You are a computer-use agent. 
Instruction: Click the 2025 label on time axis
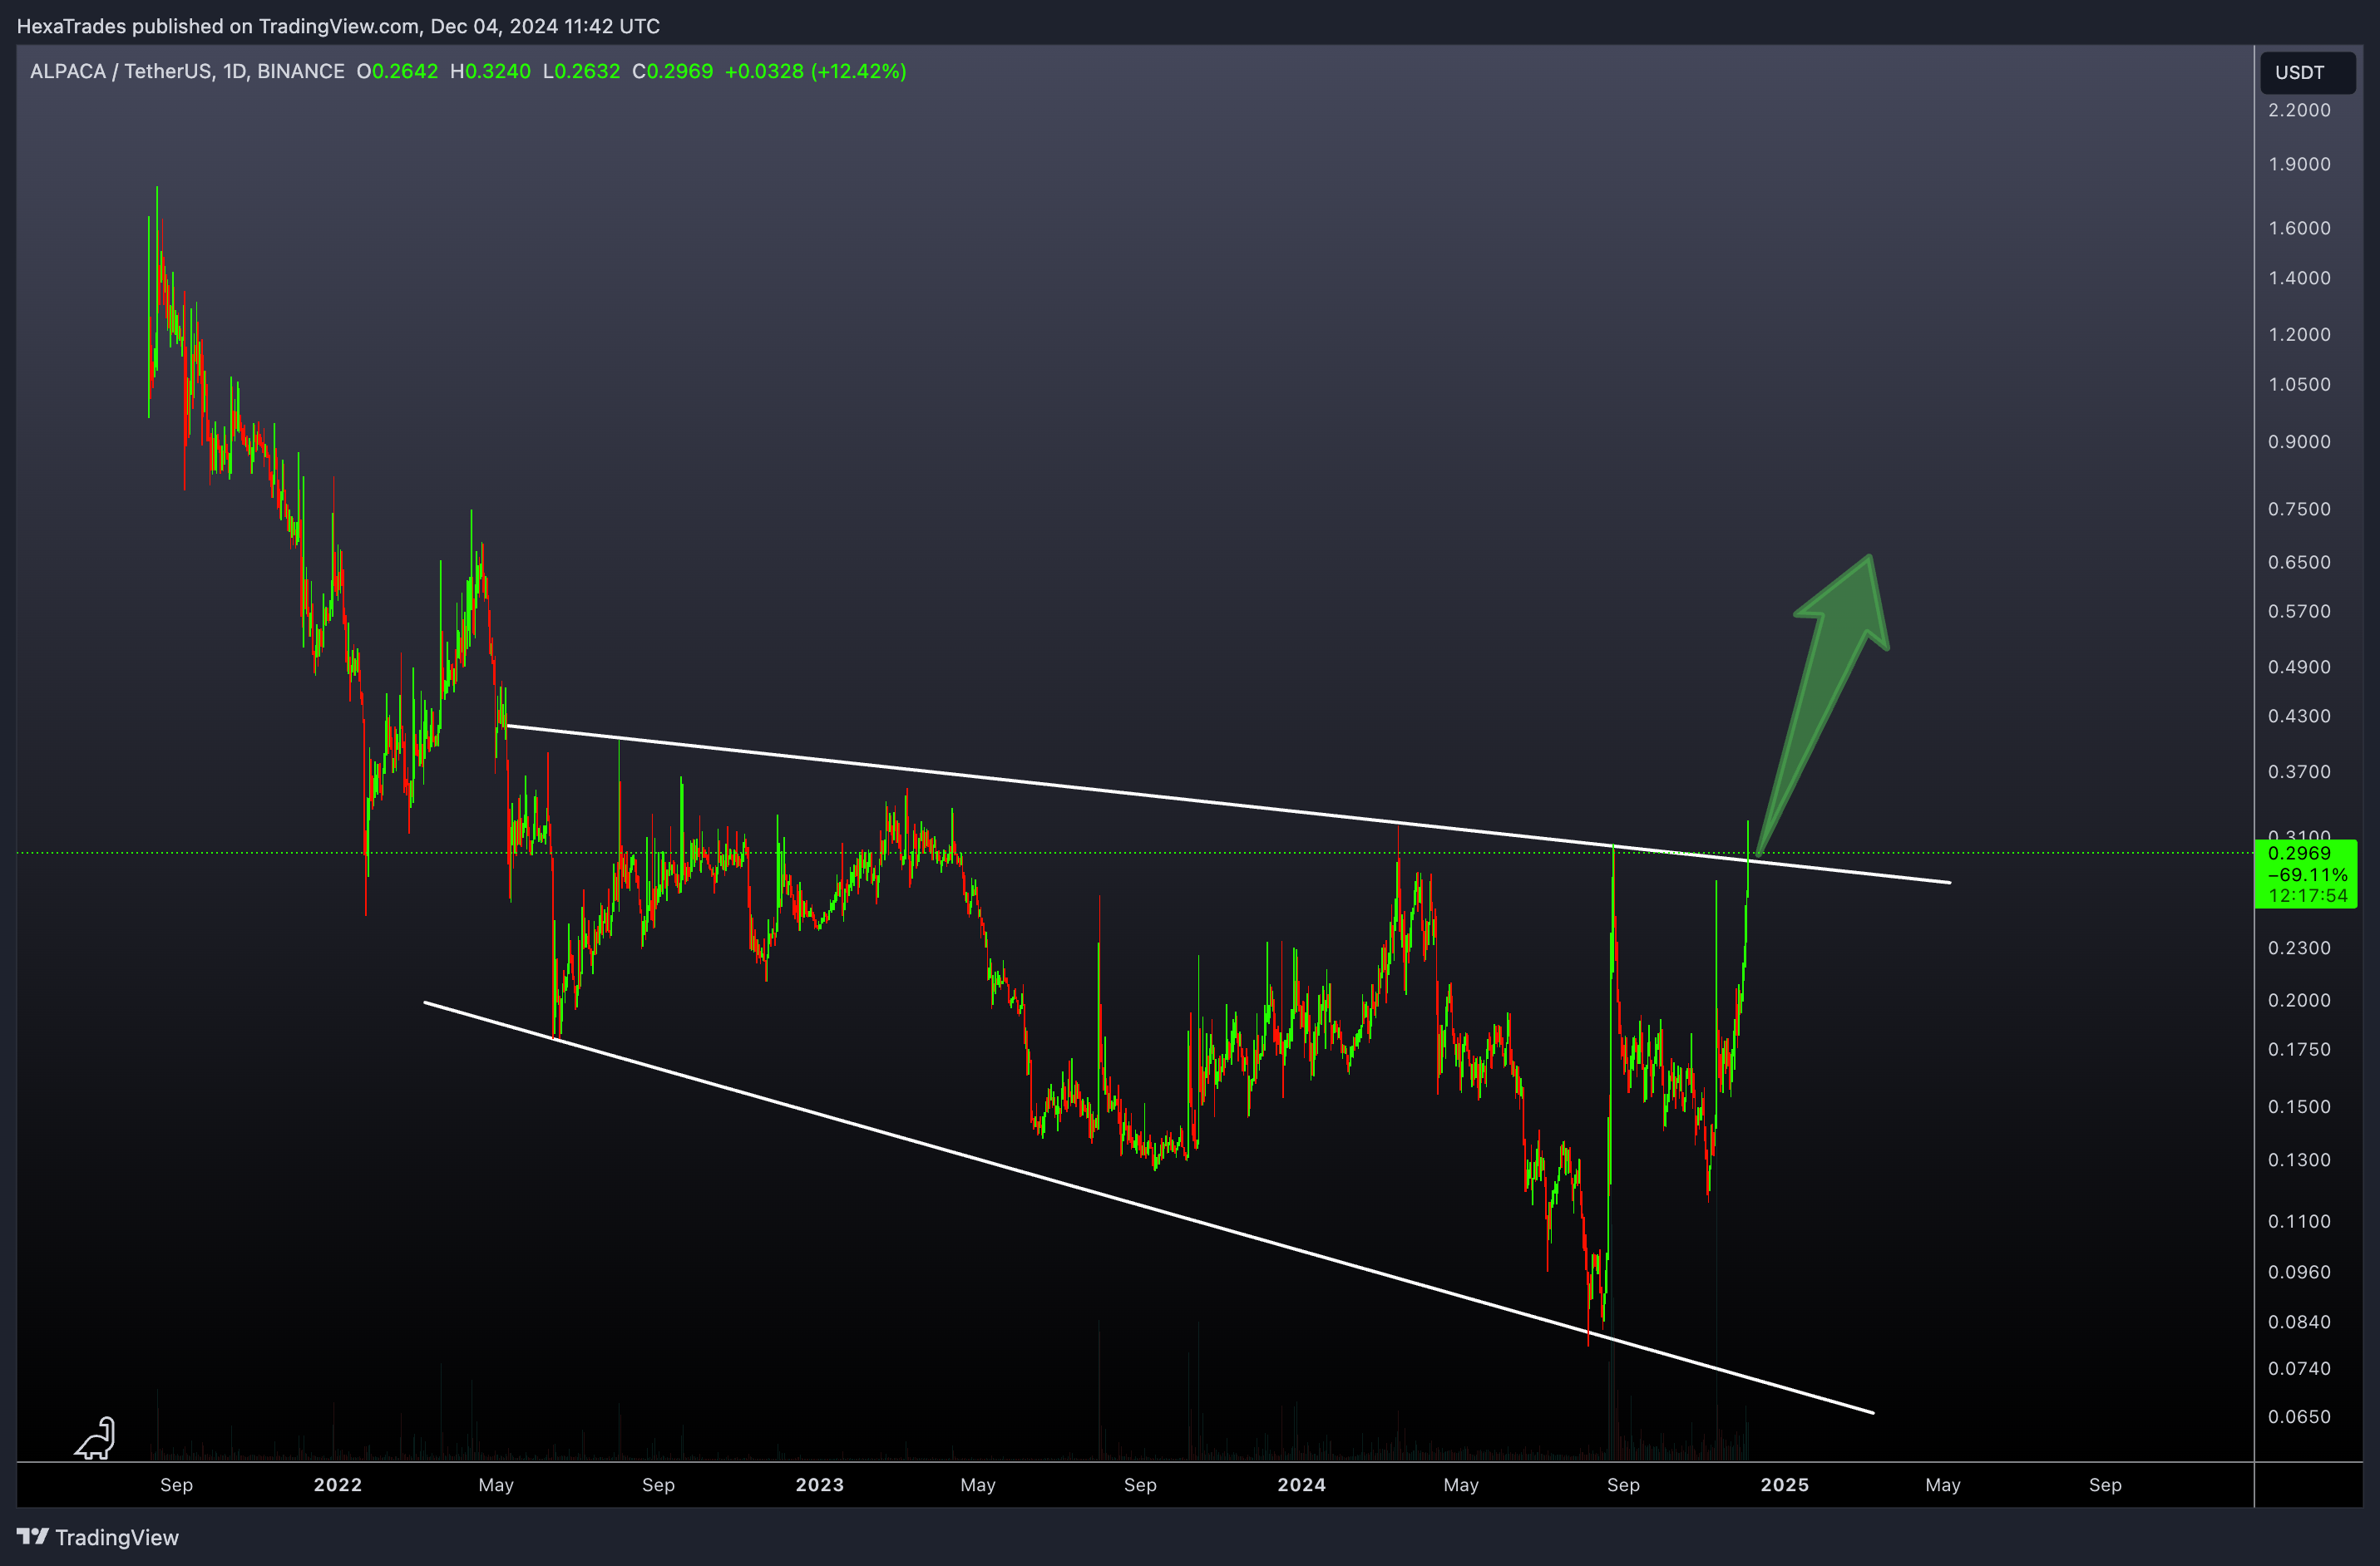(x=1785, y=1485)
